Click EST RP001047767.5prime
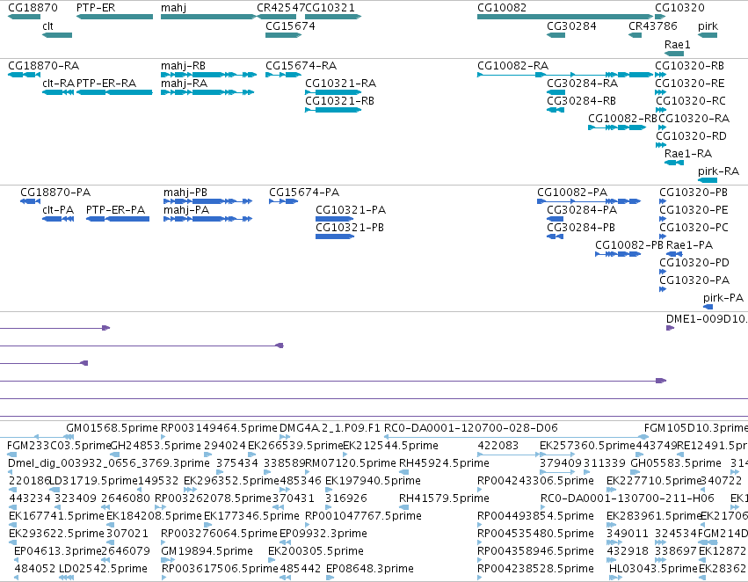Screen dimensions: 748x582 pos(363,516)
